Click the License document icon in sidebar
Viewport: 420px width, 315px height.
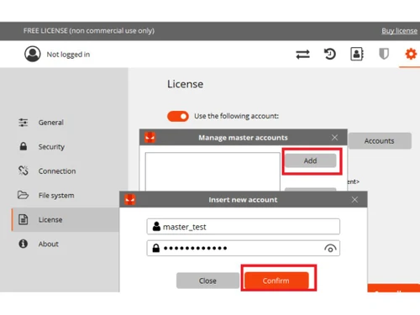(x=23, y=219)
